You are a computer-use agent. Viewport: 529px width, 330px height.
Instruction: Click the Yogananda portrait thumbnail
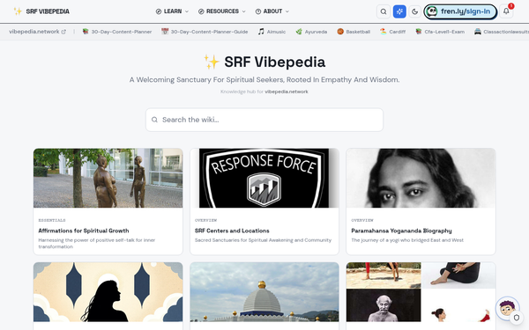(x=421, y=178)
